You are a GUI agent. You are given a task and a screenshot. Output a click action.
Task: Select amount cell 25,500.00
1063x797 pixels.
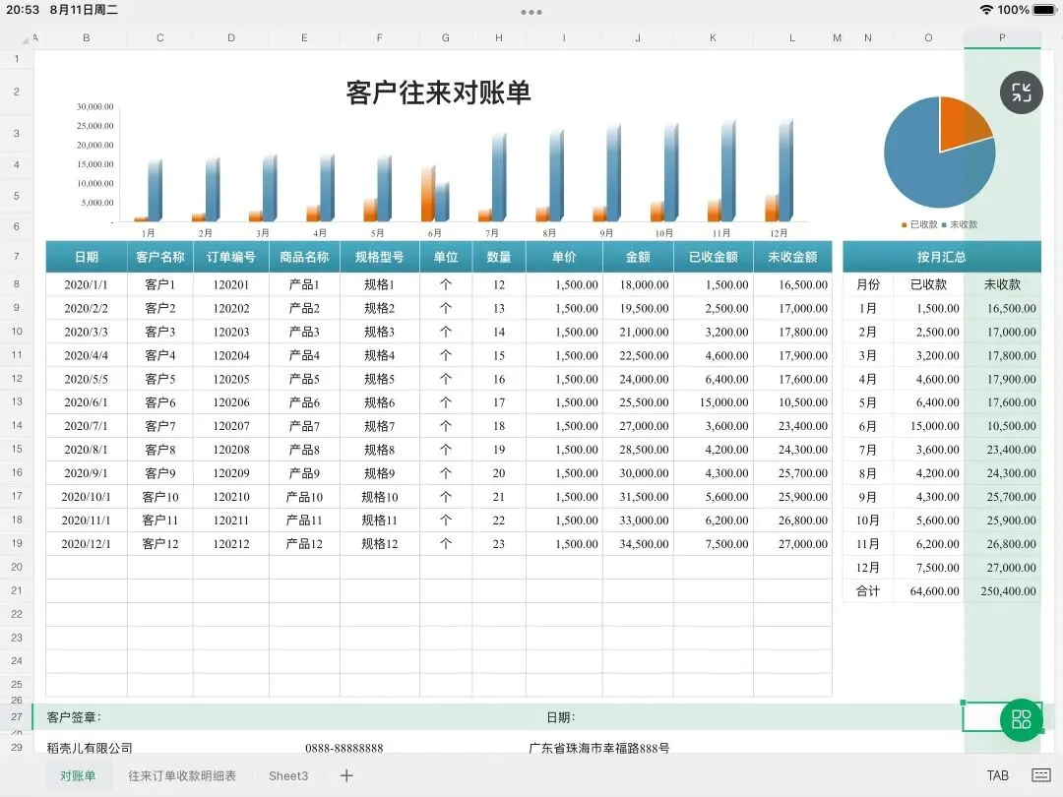(638, 402)
